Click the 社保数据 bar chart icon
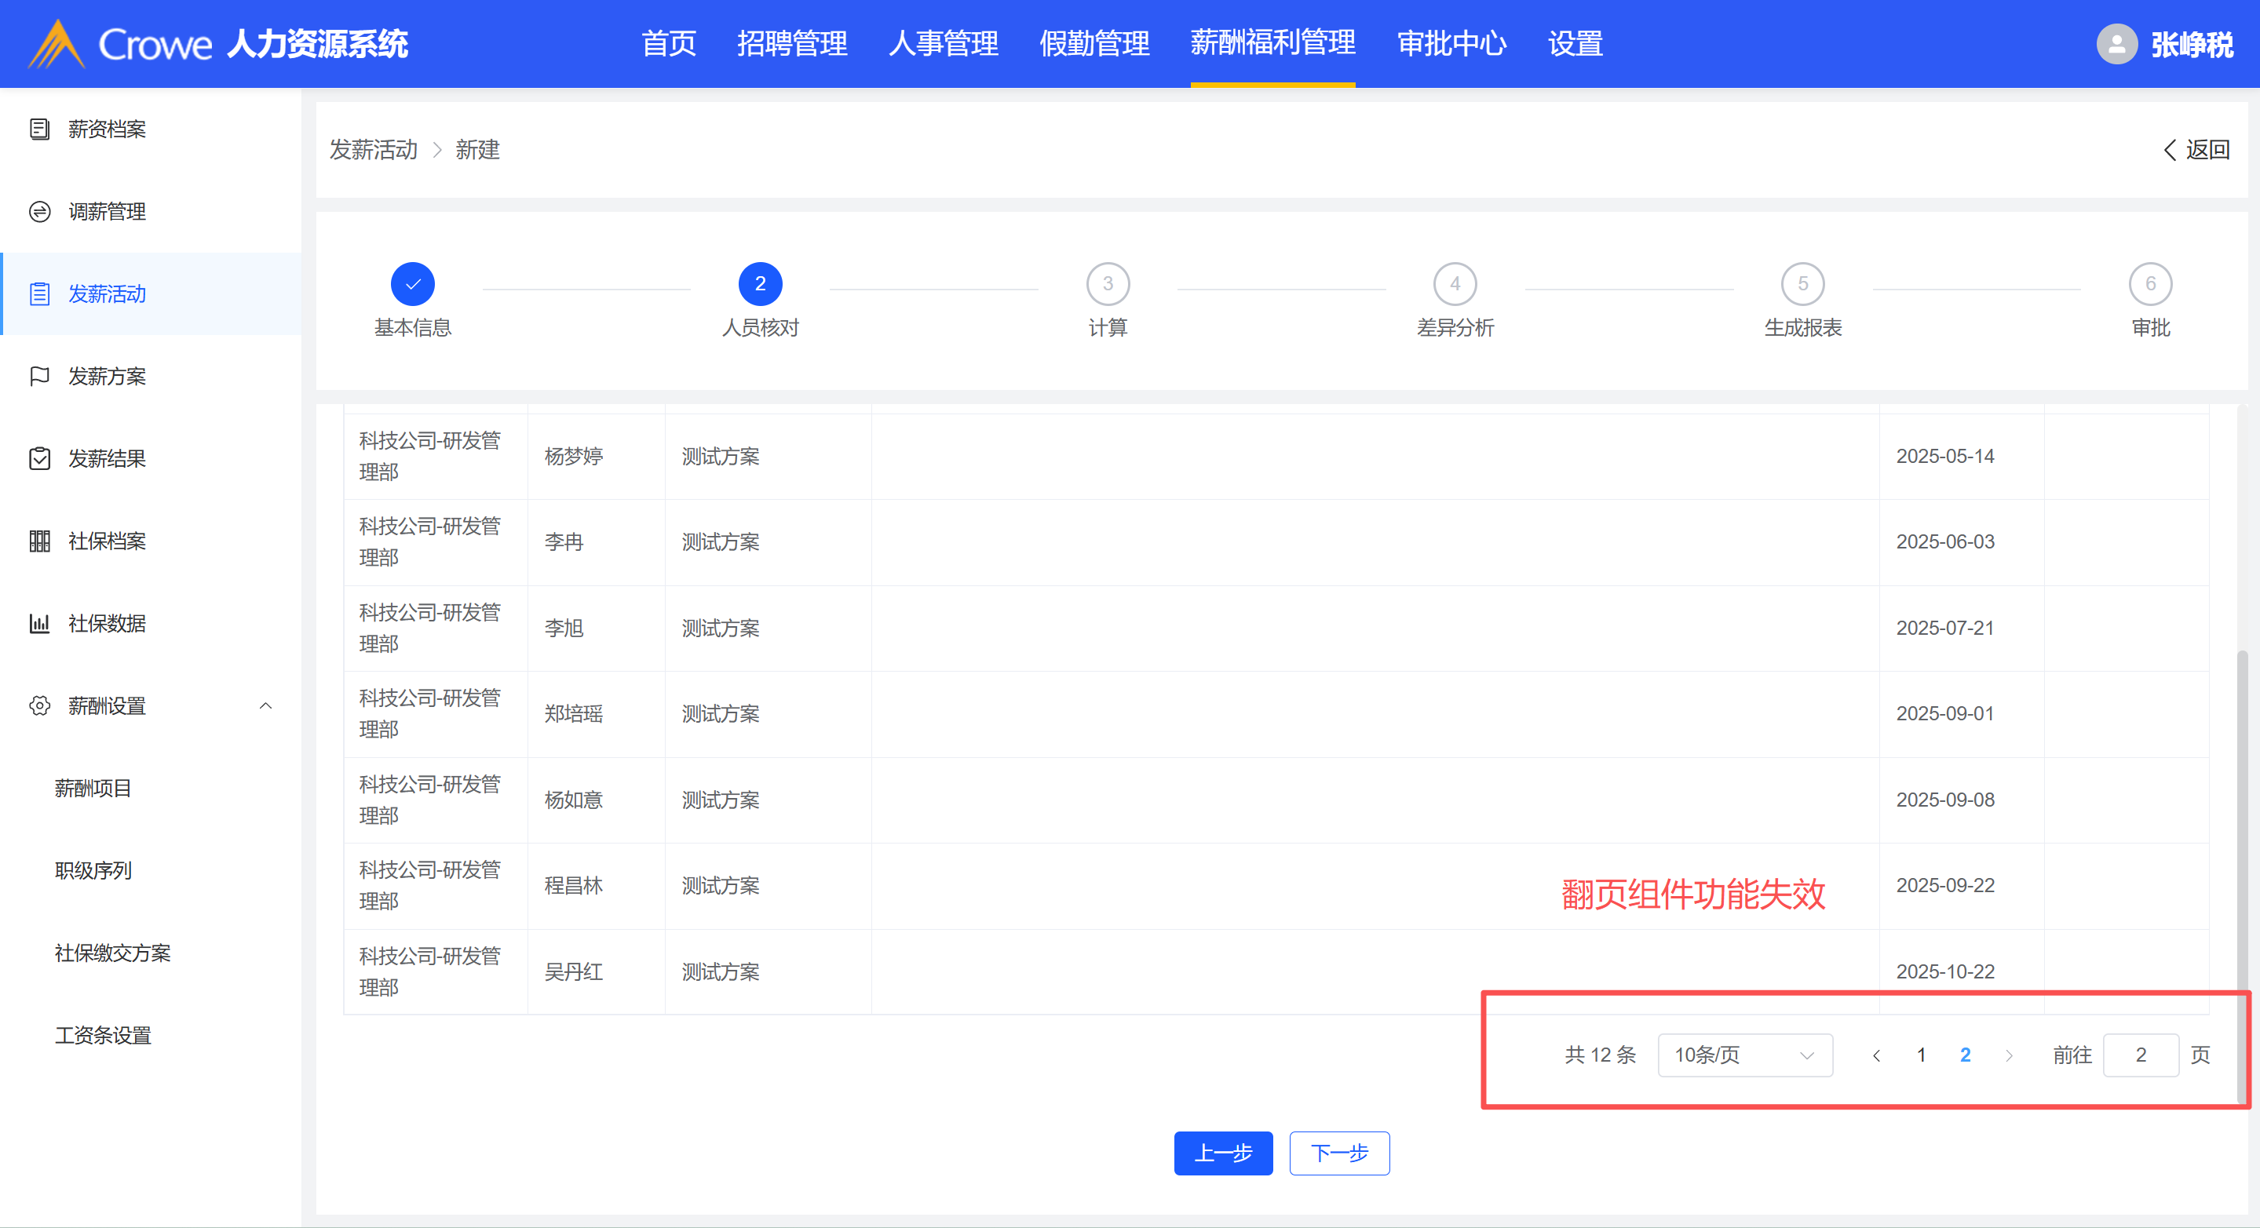Viewport: 2260px width, 1228px height. (x=39, y=624)
